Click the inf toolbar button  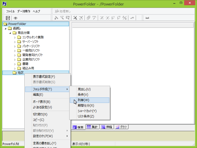147,18
